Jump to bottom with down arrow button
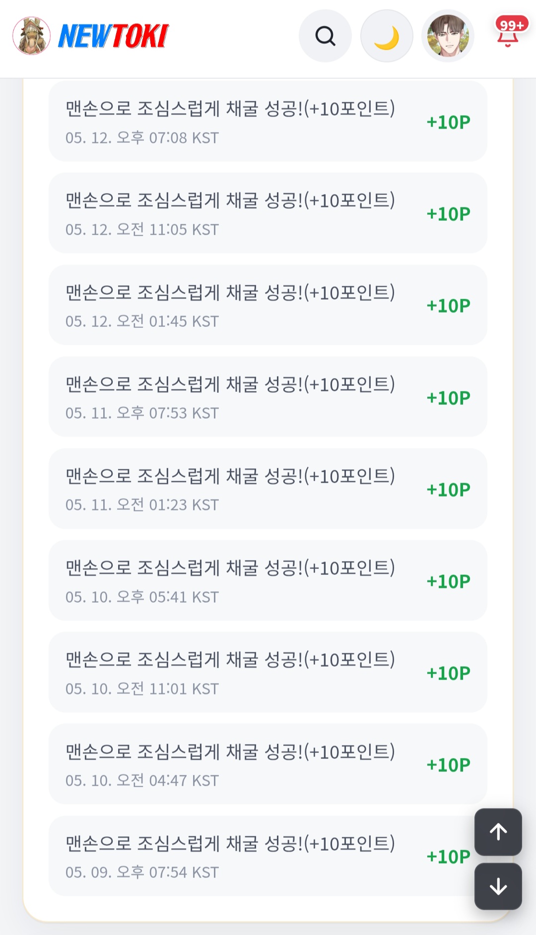 coord(498,886)
